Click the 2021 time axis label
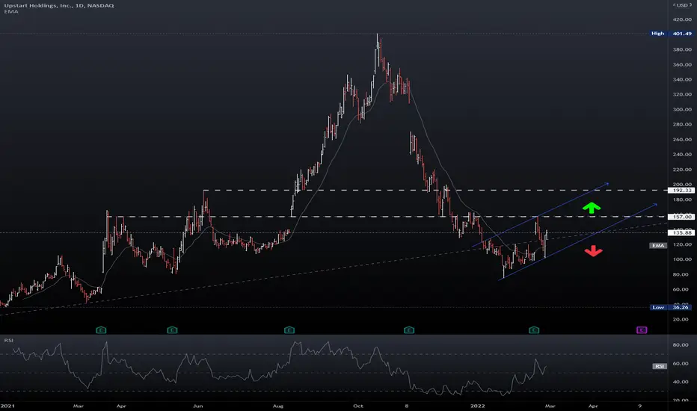 point(7,406)
